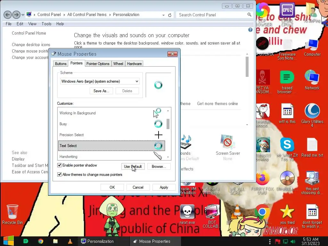The width and height of the screenshot is (328, 246).
Task: Click the Back navigation arrow
Action: [x=8, y=15]
